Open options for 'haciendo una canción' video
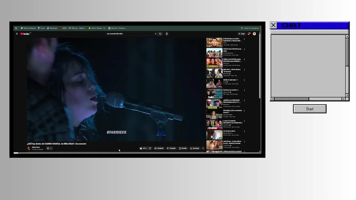This screenshot has height=200, width=356. 244,90
